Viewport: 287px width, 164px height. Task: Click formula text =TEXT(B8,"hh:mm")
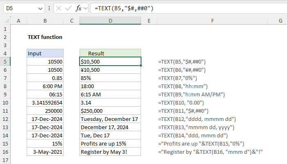[183, 87]
